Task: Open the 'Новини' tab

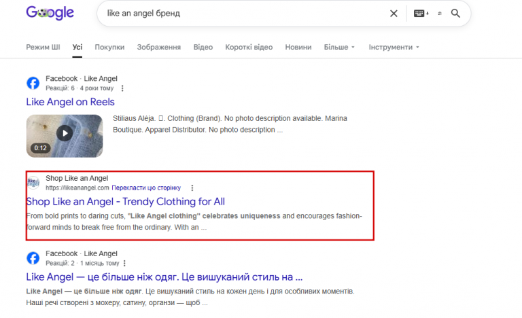Action: pos(298,48)
